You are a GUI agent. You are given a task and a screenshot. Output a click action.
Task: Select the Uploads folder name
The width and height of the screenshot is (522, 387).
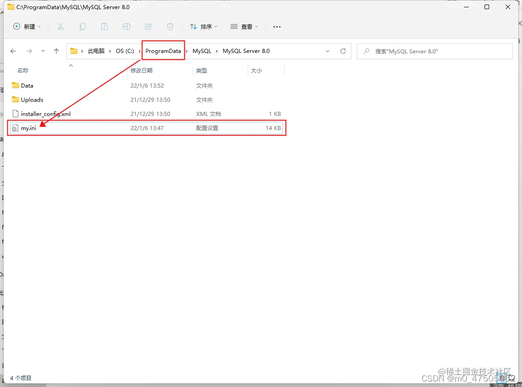click(32, 99)
